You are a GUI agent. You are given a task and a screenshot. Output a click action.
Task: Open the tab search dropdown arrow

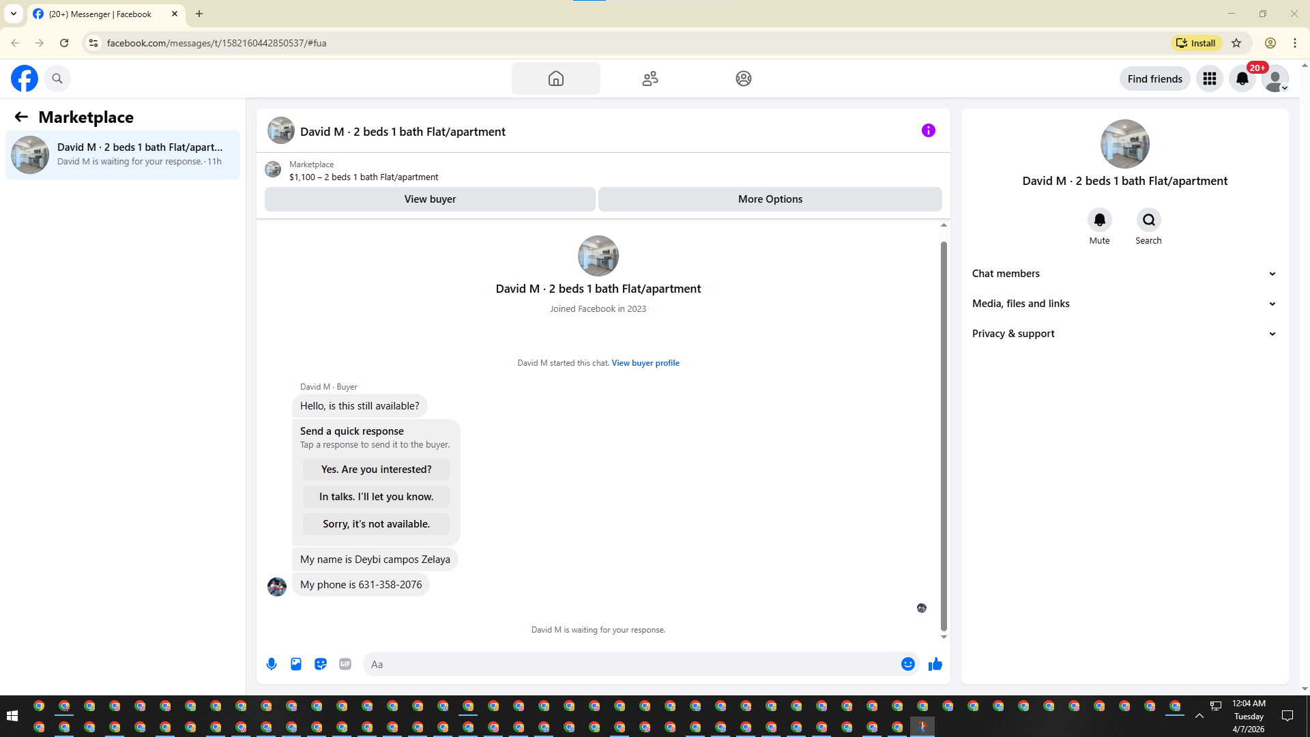pos(14,14)
